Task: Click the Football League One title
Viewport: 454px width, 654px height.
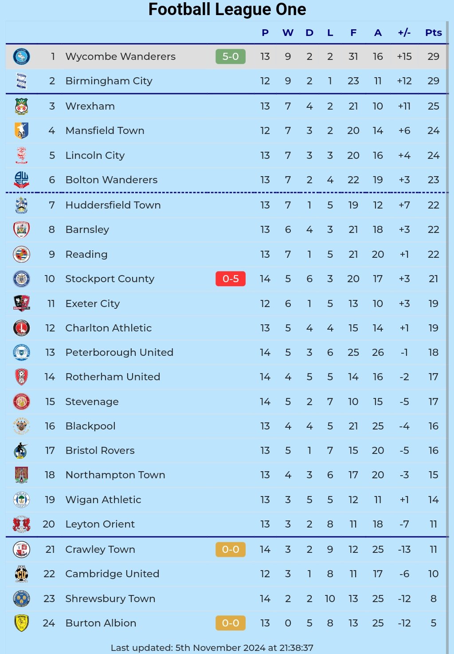Action: 227,9
